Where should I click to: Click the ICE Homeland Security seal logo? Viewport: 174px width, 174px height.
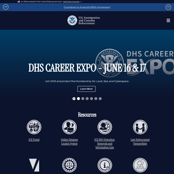(72, 20)
